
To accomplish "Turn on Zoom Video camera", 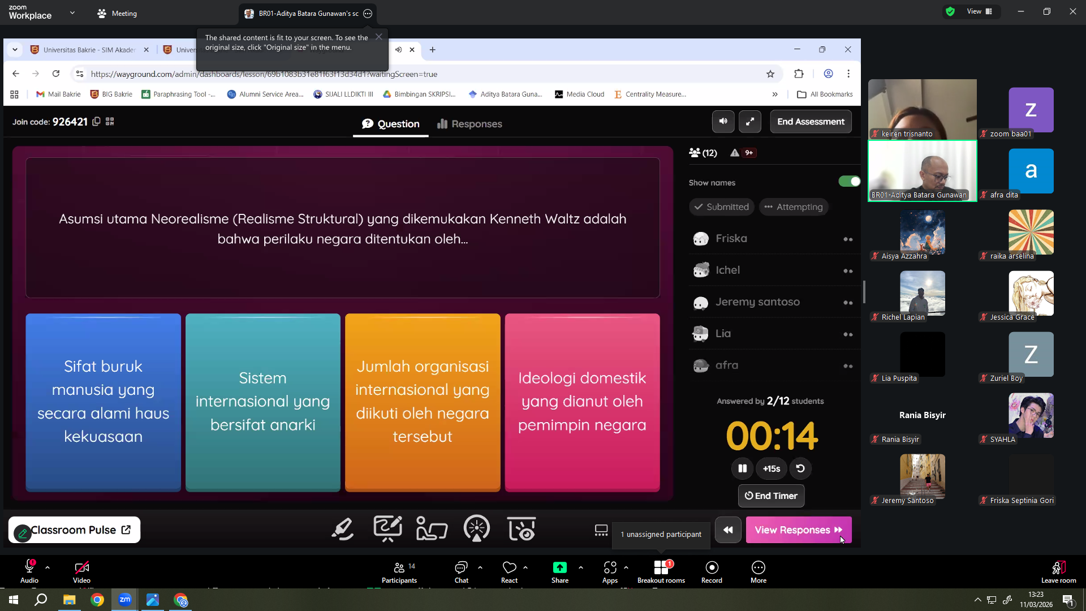I will point(81,572).
